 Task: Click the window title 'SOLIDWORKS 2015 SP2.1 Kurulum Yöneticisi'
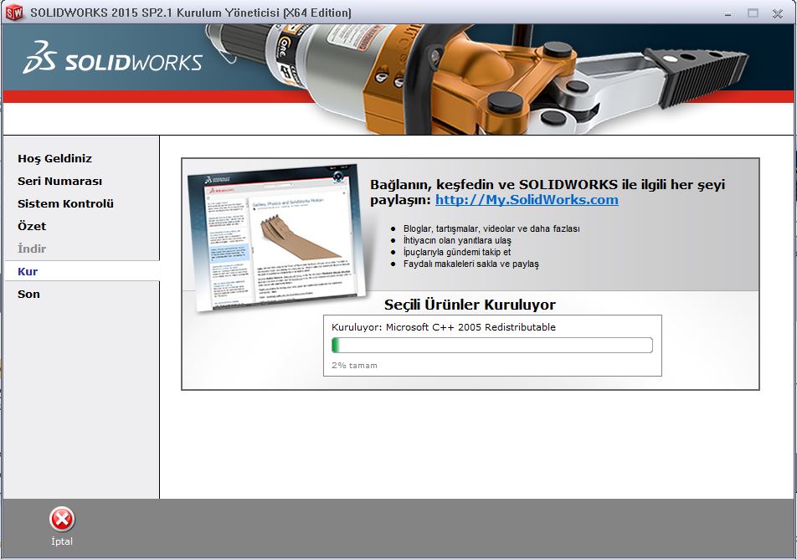point(191,13)
